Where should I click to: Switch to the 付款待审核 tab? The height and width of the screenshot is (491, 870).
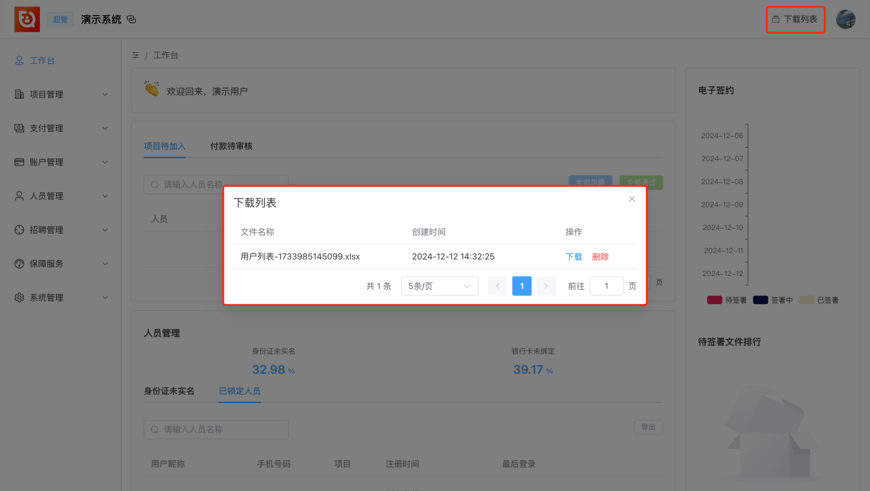(231, 146)
